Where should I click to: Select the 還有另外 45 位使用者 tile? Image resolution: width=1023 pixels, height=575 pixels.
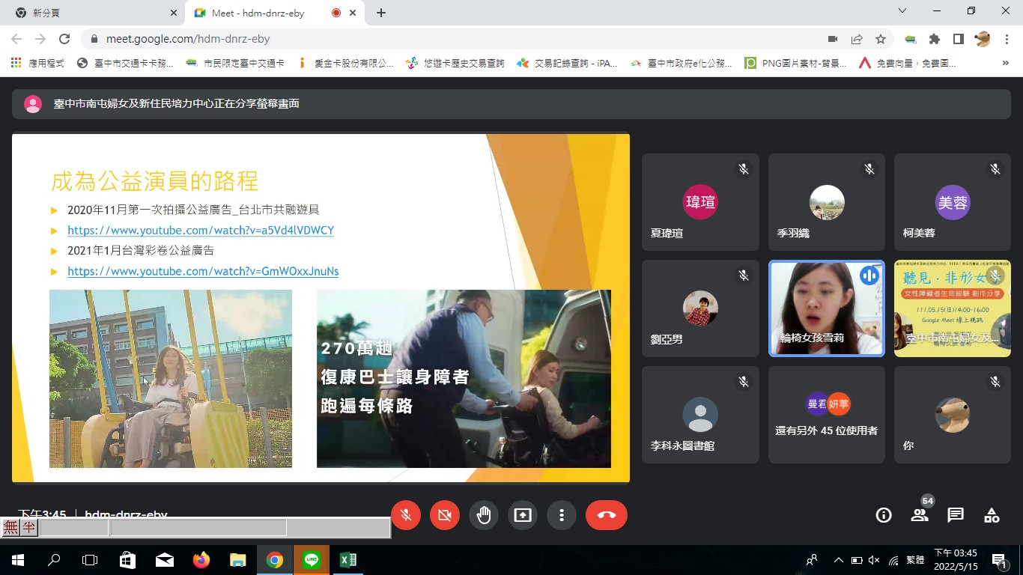pyautogui.click(x=827, y=415)
